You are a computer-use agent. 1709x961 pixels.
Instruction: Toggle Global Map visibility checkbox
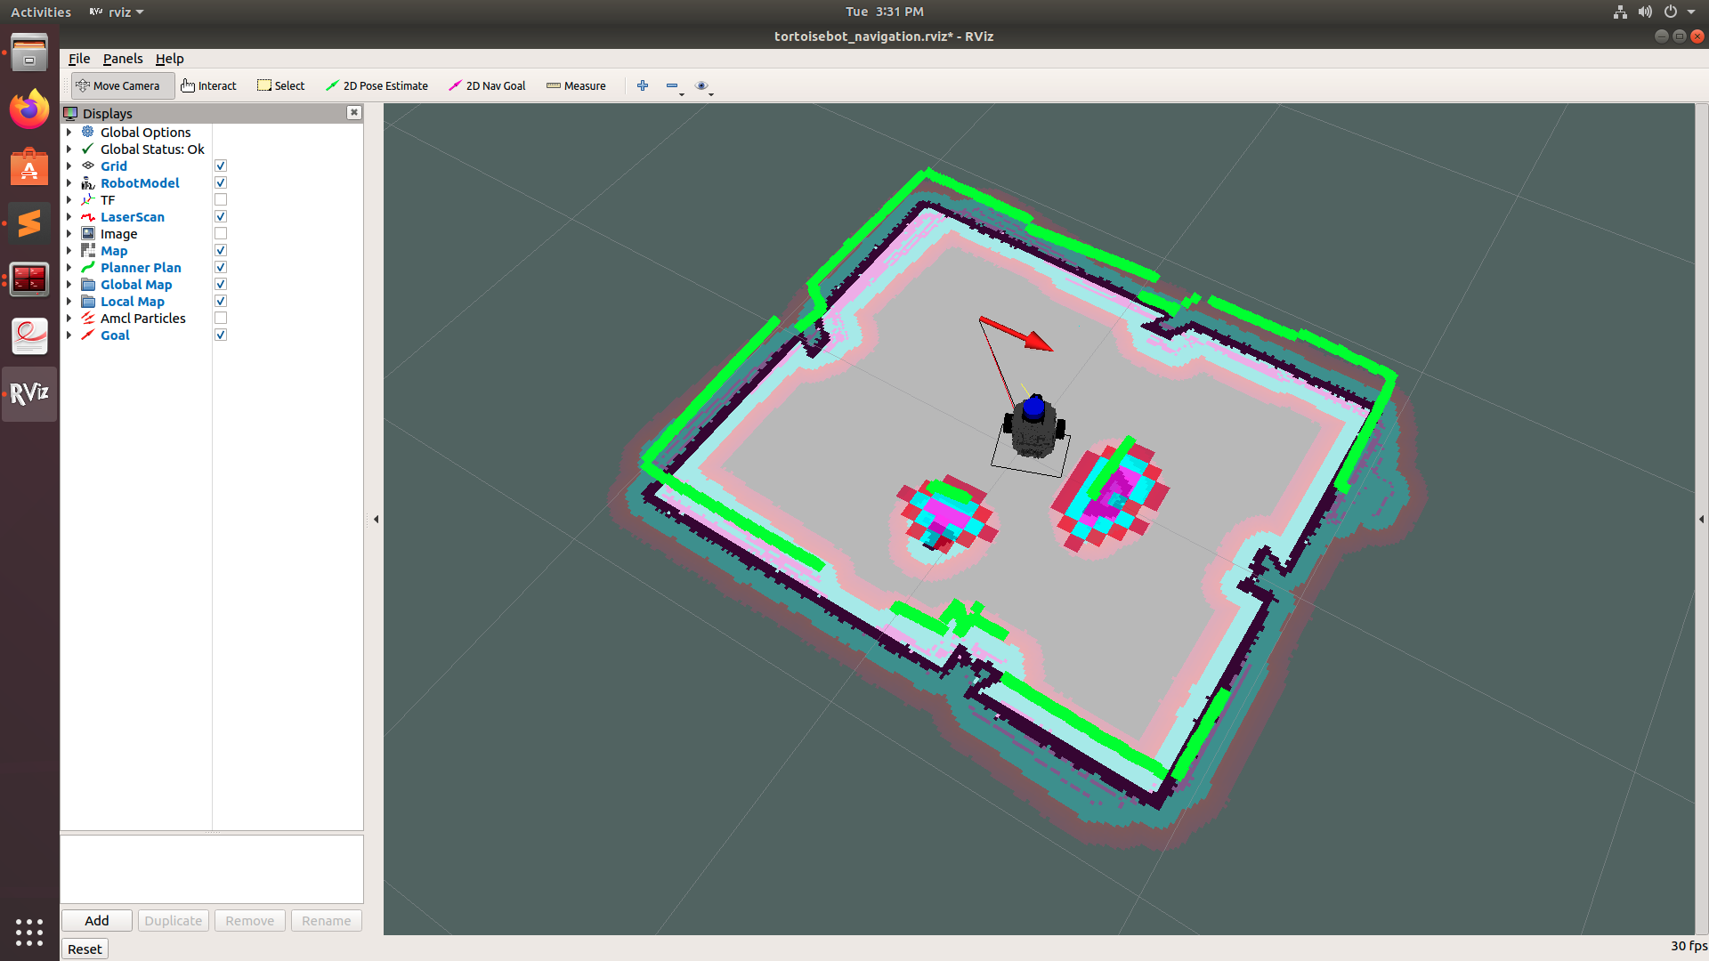pyautogui.click(x=220, y=284)
